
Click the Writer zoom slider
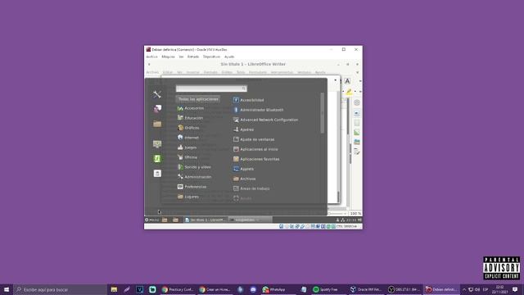[x=337, y=213]
